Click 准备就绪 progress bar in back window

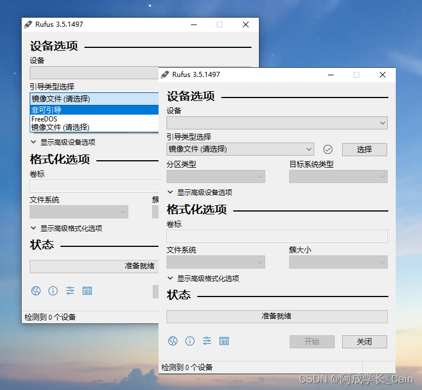point(94,266)
